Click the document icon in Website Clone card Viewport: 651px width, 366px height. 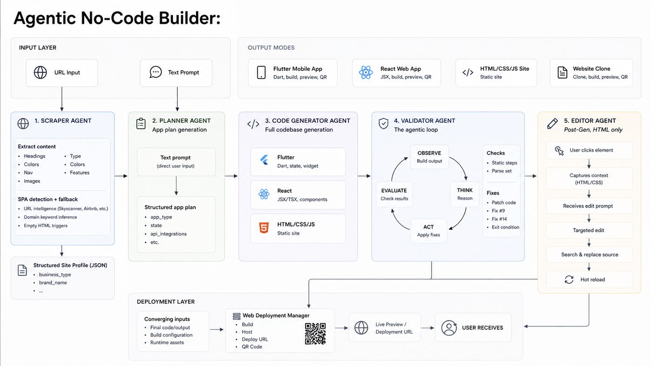(x=563, y=73)
